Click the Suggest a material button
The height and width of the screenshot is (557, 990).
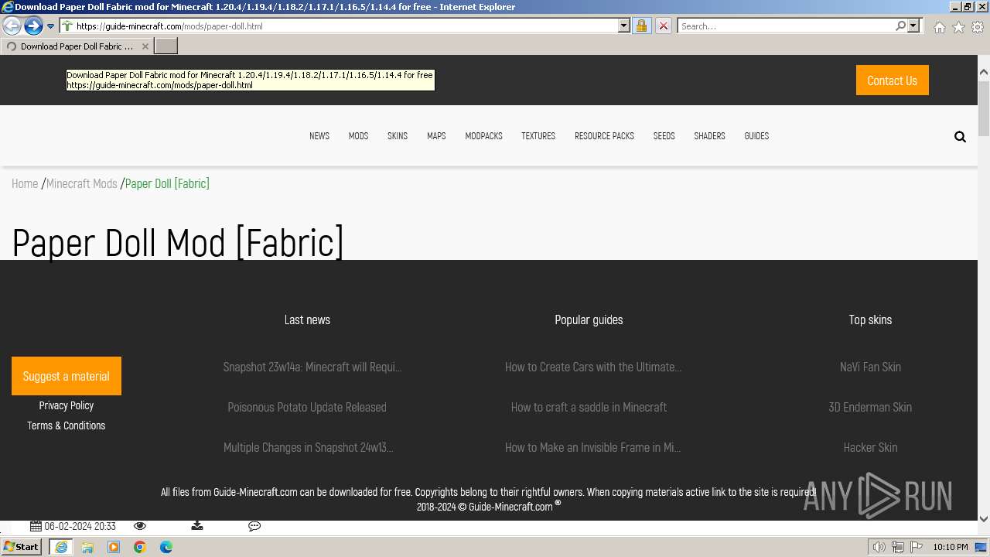click(x=67, y=376)
